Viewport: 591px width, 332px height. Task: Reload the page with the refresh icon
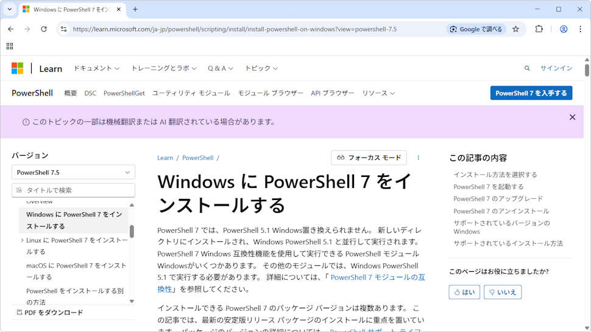[44, 29]
